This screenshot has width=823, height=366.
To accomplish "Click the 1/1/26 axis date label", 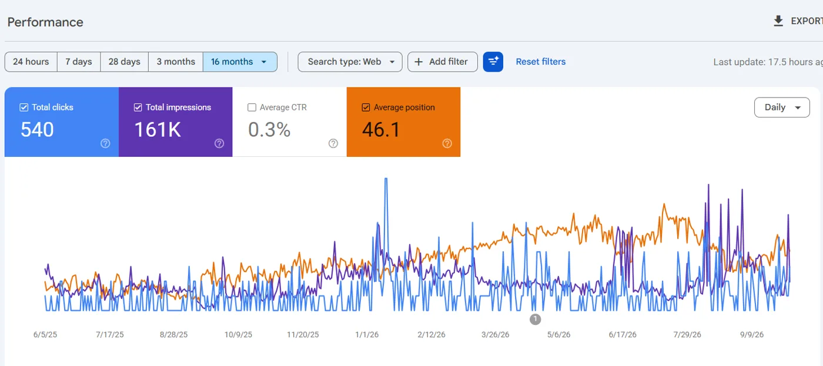I will click(367, 335).
